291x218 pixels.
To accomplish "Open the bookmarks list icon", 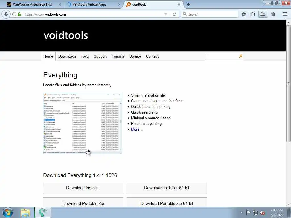I will (253, 14).
